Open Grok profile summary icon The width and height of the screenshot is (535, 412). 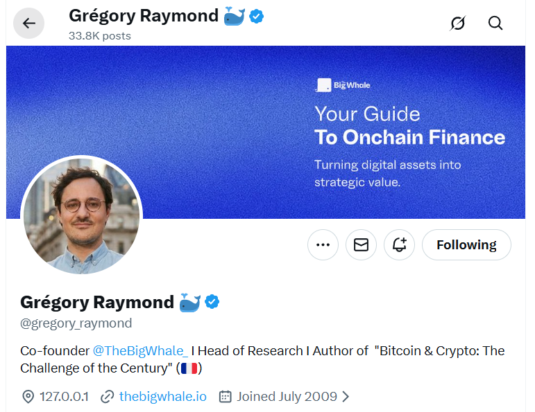[x=457, y=24]
